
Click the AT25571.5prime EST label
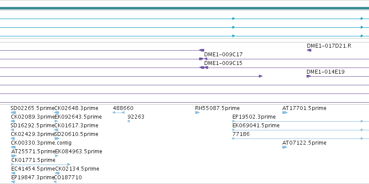click(33, 152)
